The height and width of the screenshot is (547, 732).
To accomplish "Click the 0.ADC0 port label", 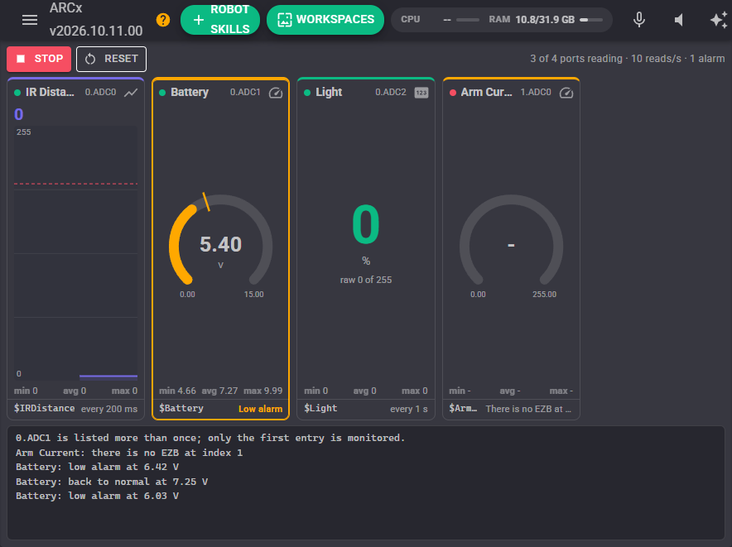I will (x=100, y=93).
